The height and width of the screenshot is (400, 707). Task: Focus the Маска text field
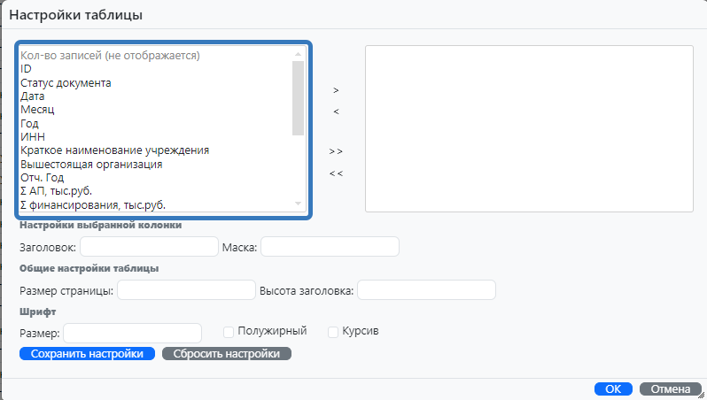[330, 247]
